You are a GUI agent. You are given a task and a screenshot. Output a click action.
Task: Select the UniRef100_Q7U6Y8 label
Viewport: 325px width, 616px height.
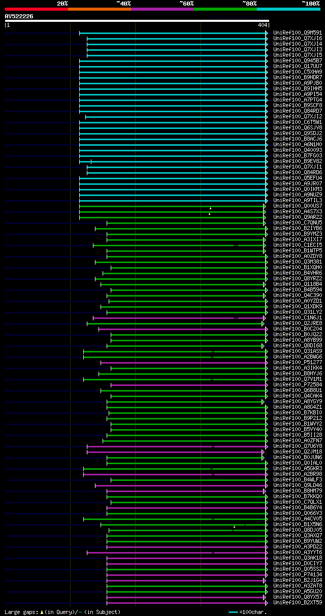(x=298, y=446)
